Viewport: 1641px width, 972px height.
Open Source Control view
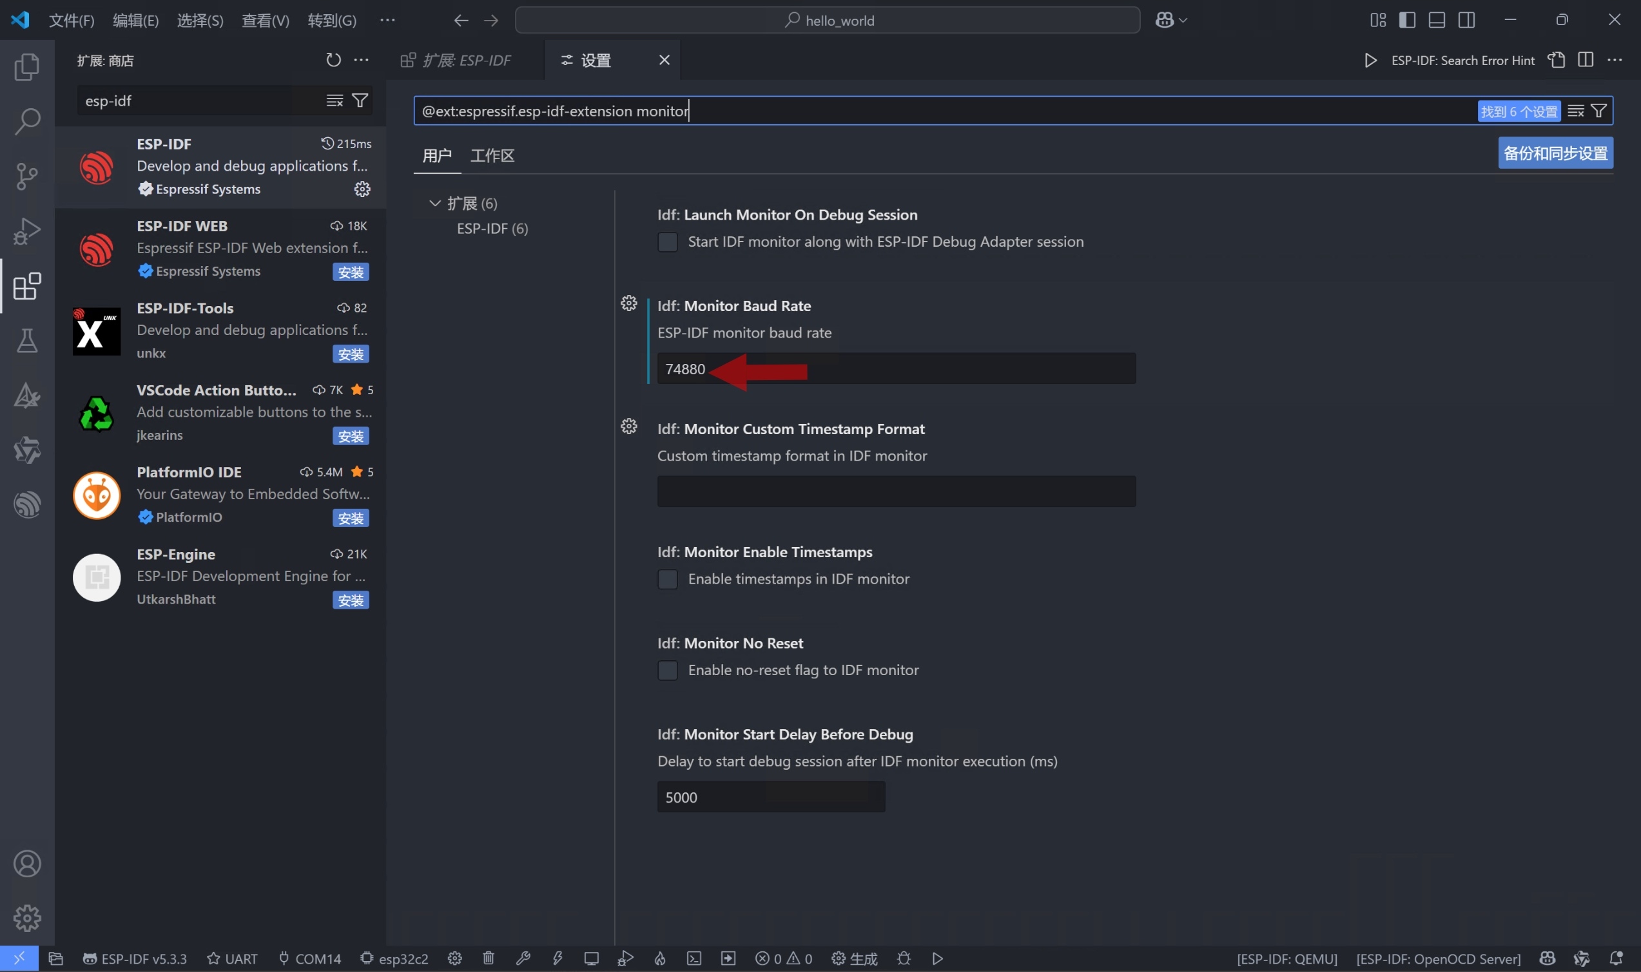(x=27, y=176)
